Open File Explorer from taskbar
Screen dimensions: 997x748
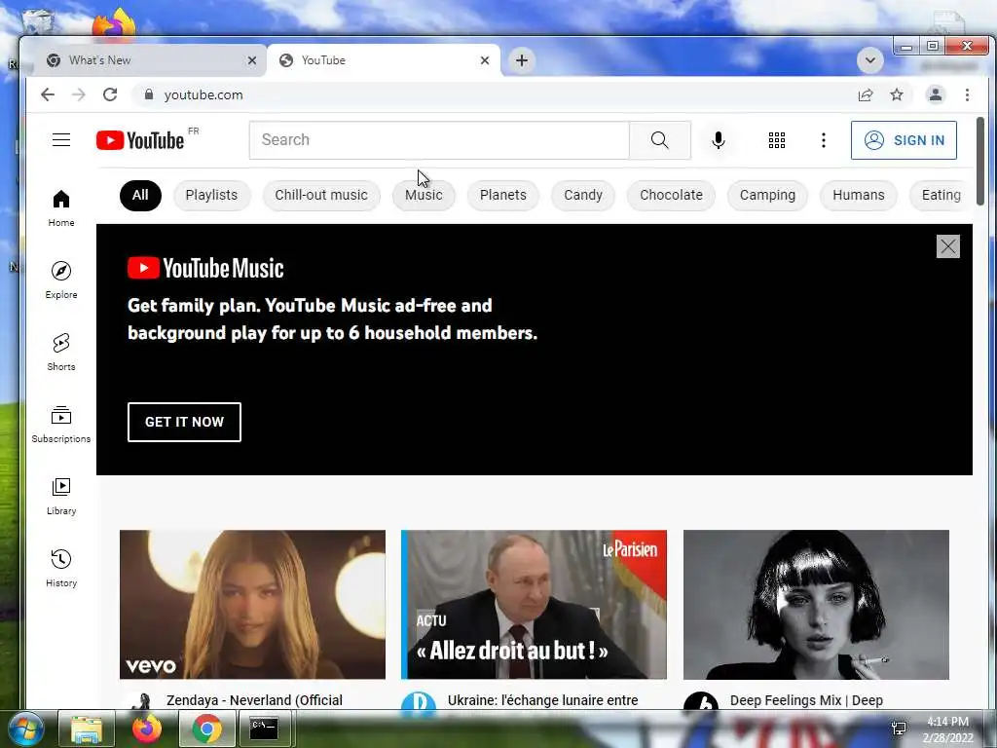coord(87,729)
